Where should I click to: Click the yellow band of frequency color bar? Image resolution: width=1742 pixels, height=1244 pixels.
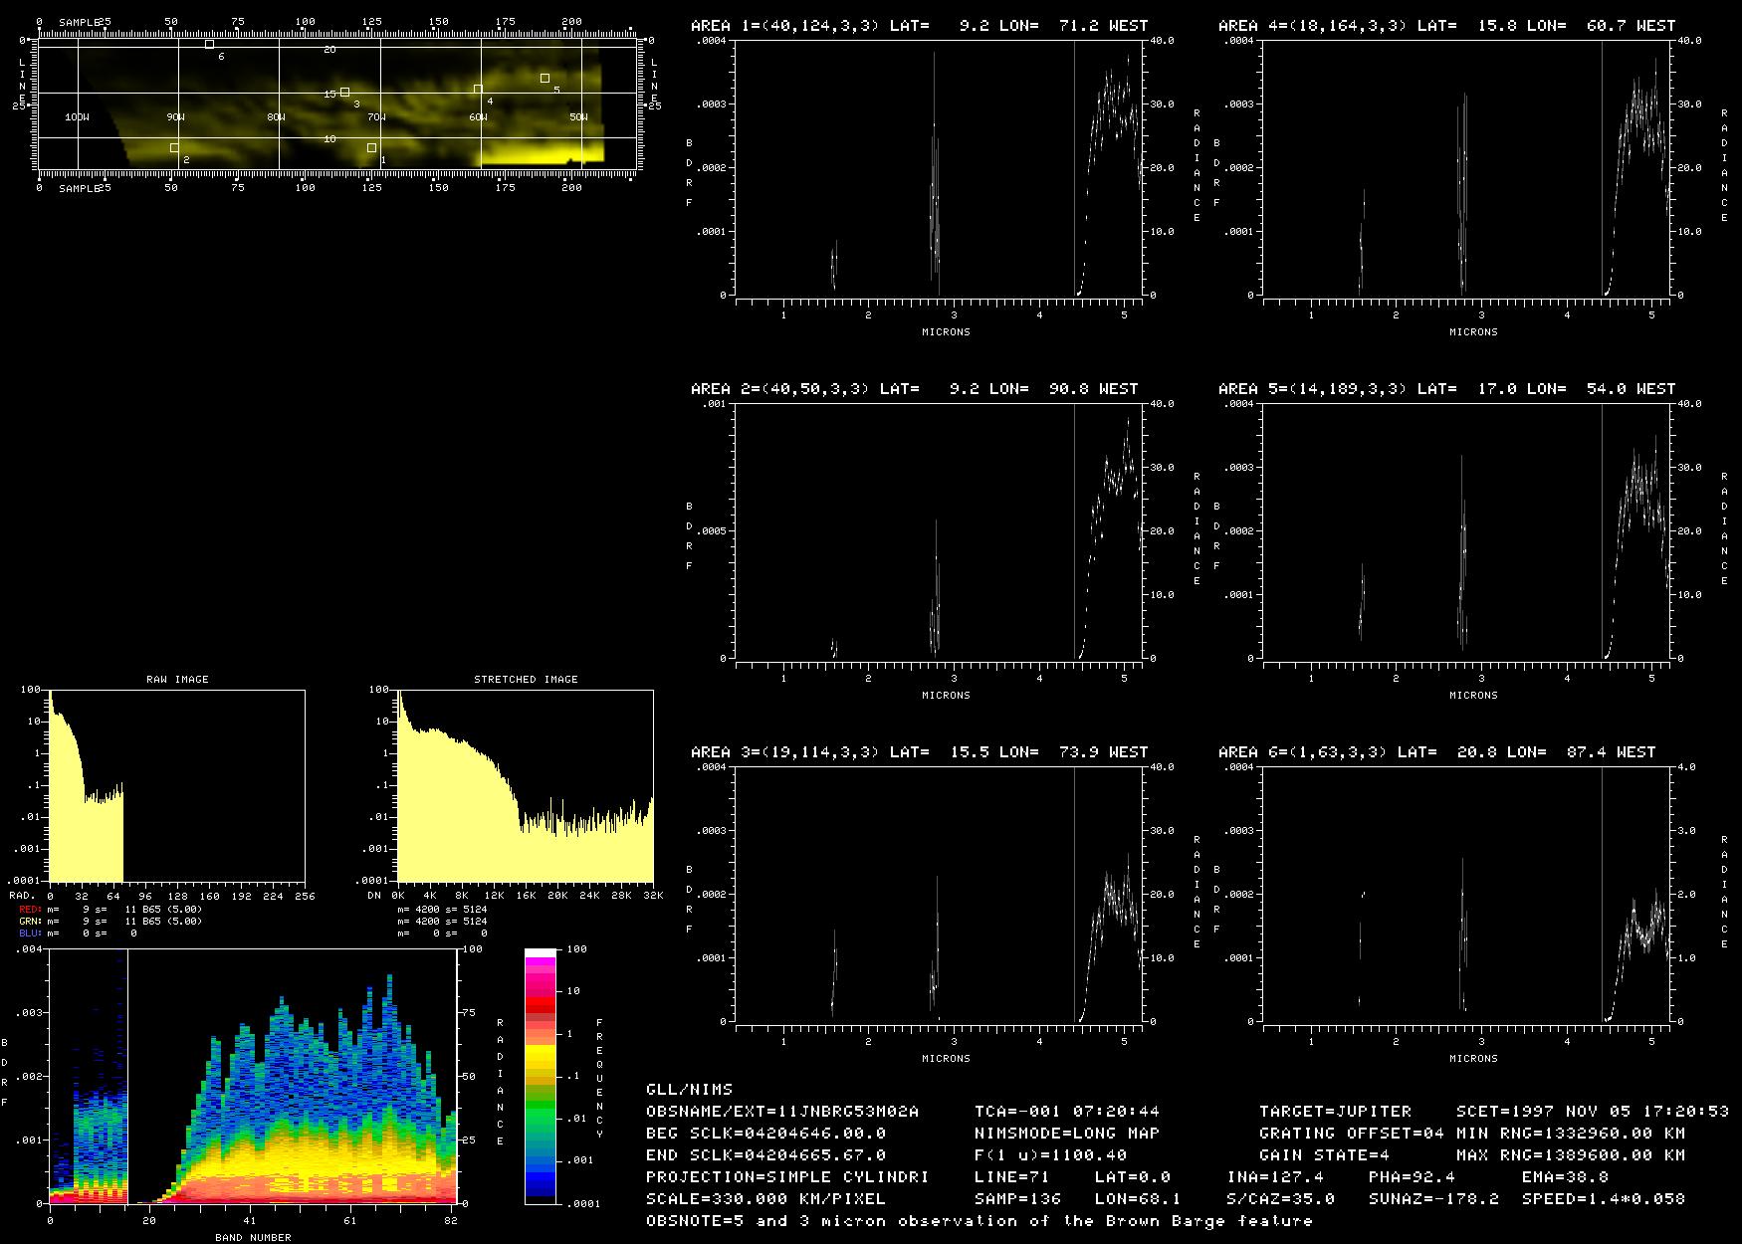[x=541, y=1055]
